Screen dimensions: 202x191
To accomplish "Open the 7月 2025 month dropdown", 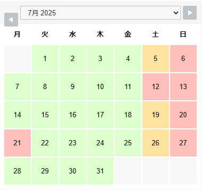I will (100, 13).
